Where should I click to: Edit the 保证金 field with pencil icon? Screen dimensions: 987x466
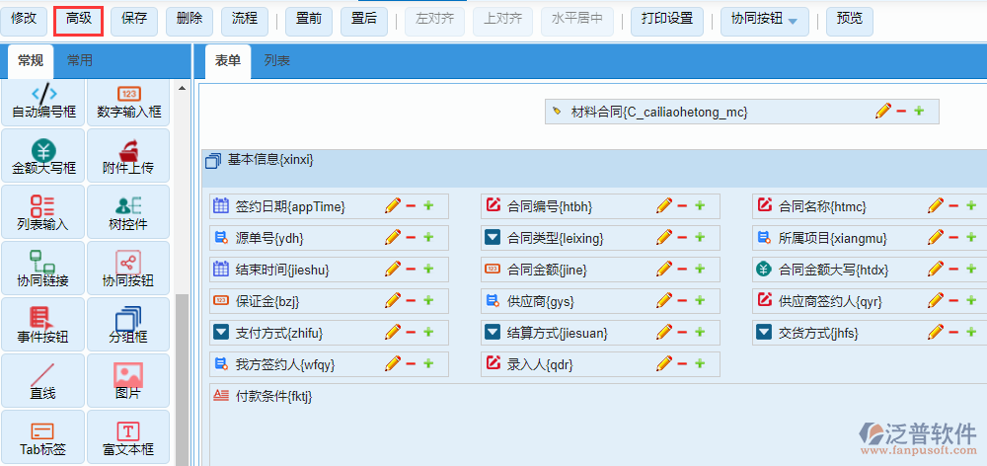click(393, 300)
